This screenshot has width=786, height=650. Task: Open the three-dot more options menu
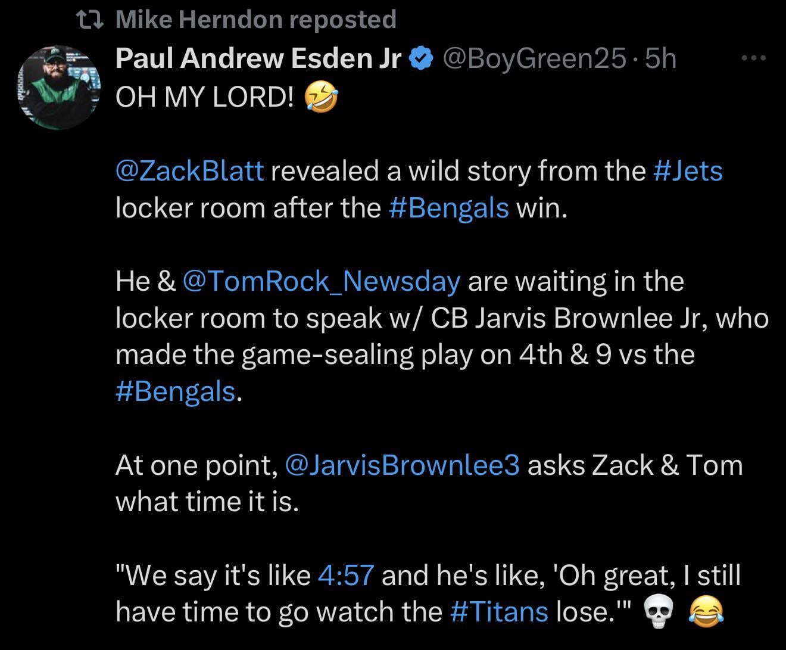753,58
